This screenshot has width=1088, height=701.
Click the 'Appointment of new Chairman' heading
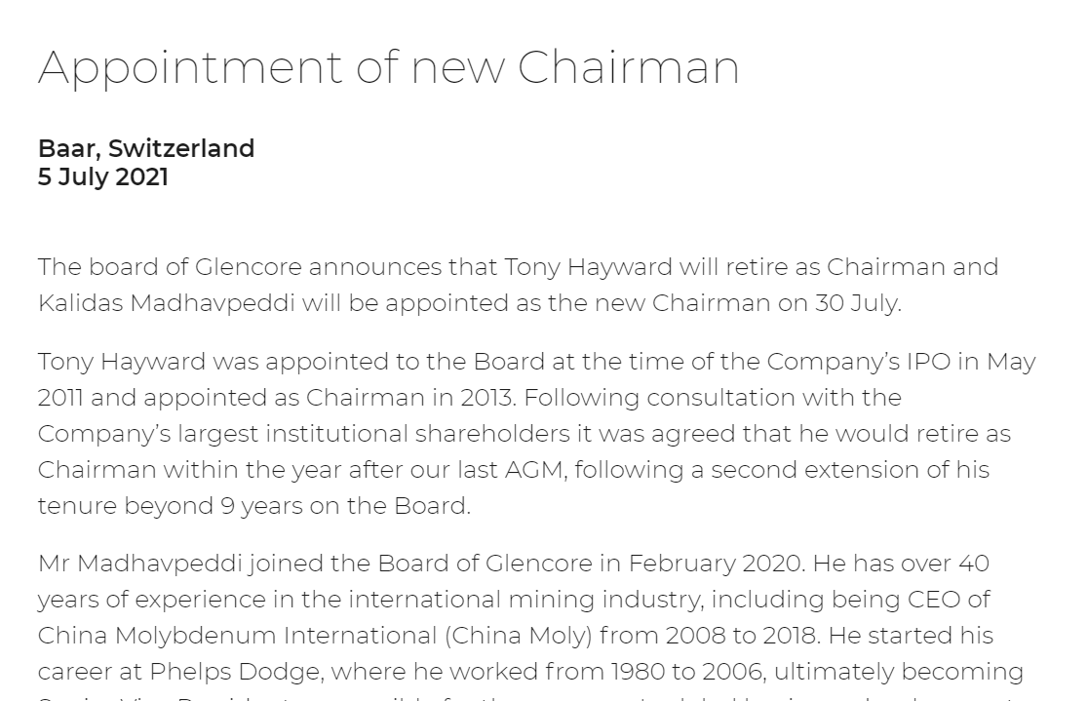click(388, 68)
